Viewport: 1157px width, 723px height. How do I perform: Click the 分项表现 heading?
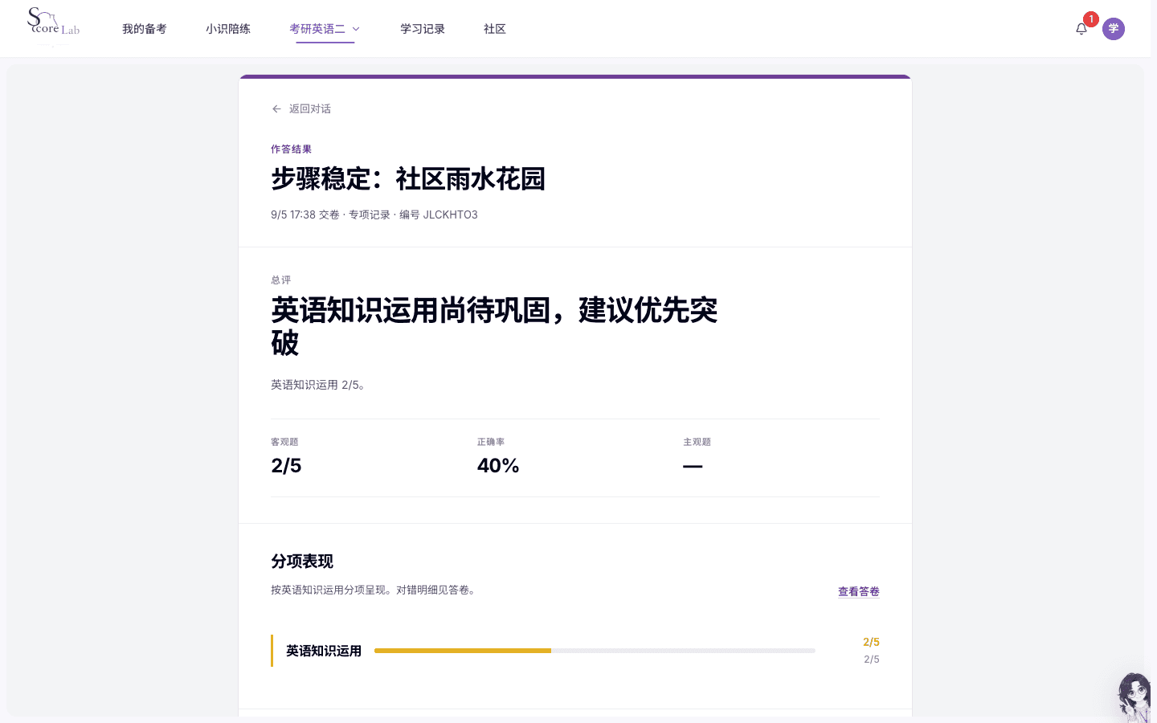click(302, 562)
